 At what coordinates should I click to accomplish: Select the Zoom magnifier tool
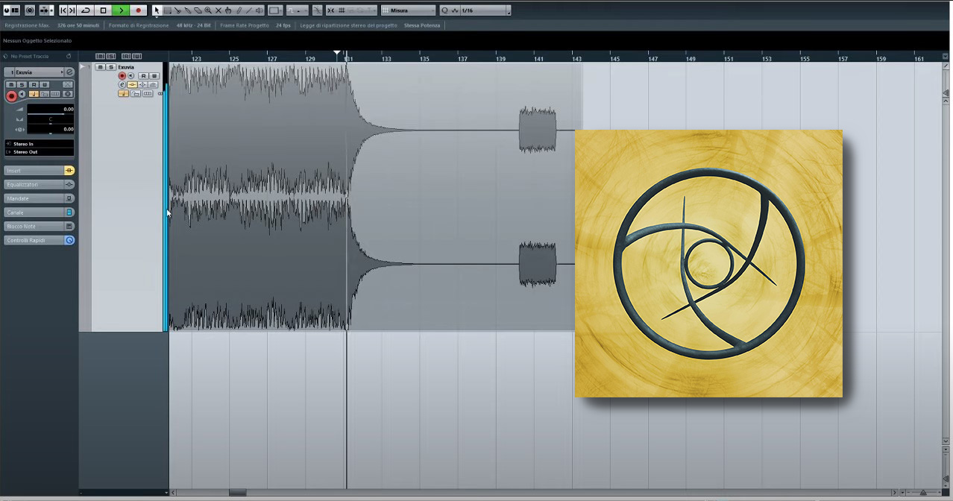click(208, 10)
